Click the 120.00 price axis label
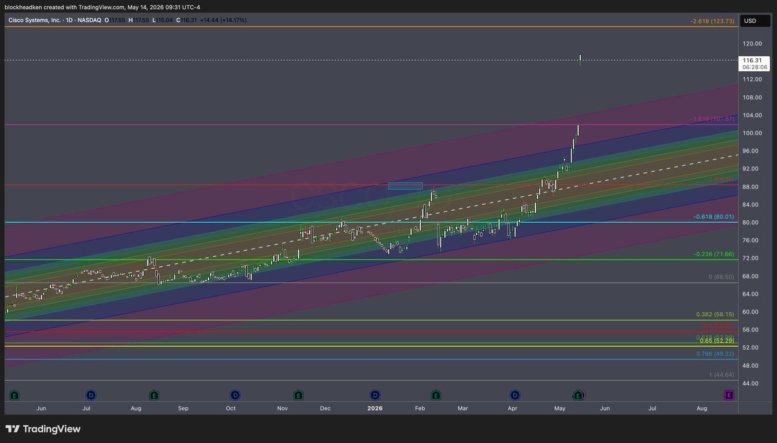This screenshot has height=443, width=777. [x=752, y=44]
